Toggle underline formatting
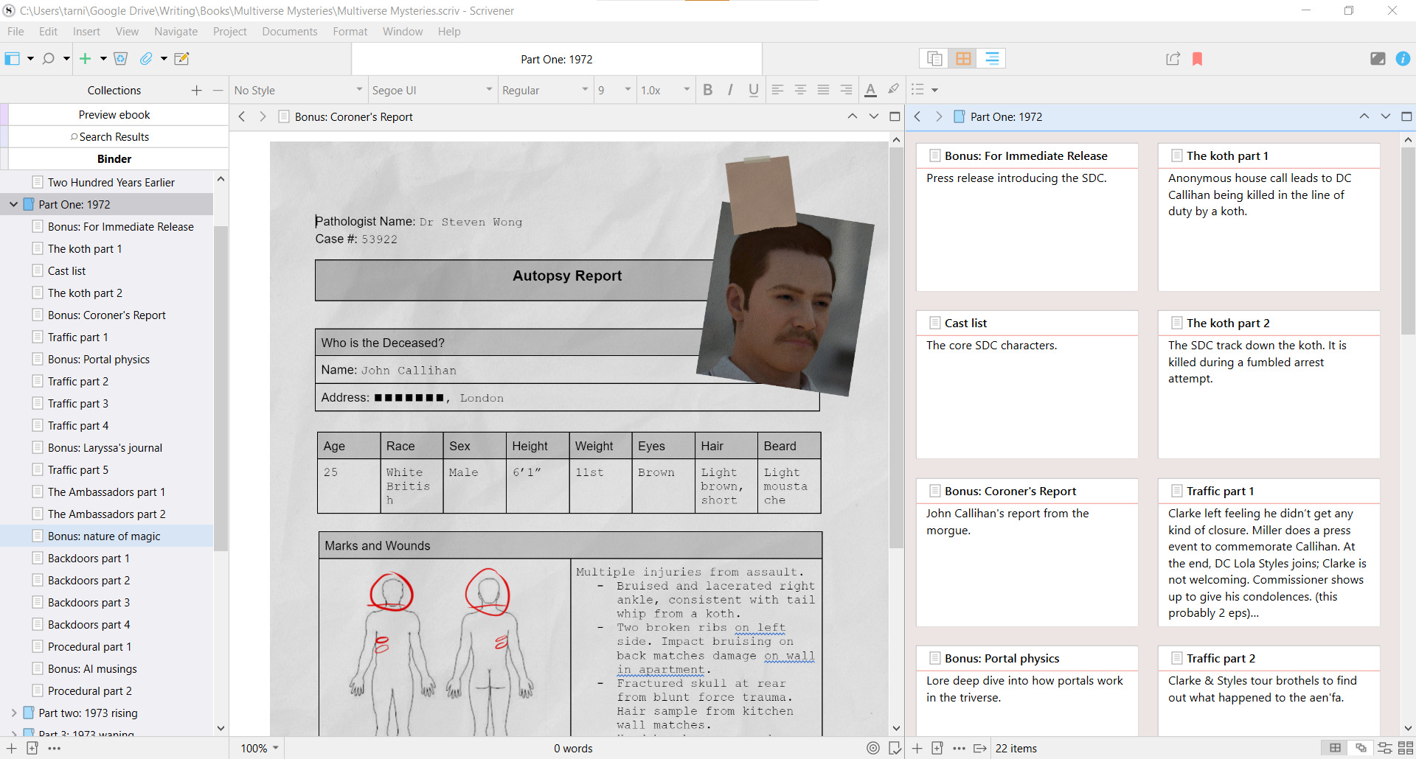 click(x=753, y=90)
